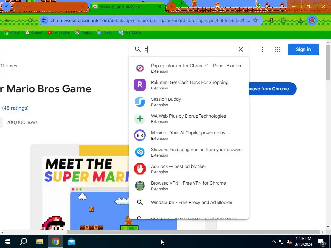Open the Mario extension toolbar icon
The height and width of the screenshot is (248, 331).
coord(272,20)
